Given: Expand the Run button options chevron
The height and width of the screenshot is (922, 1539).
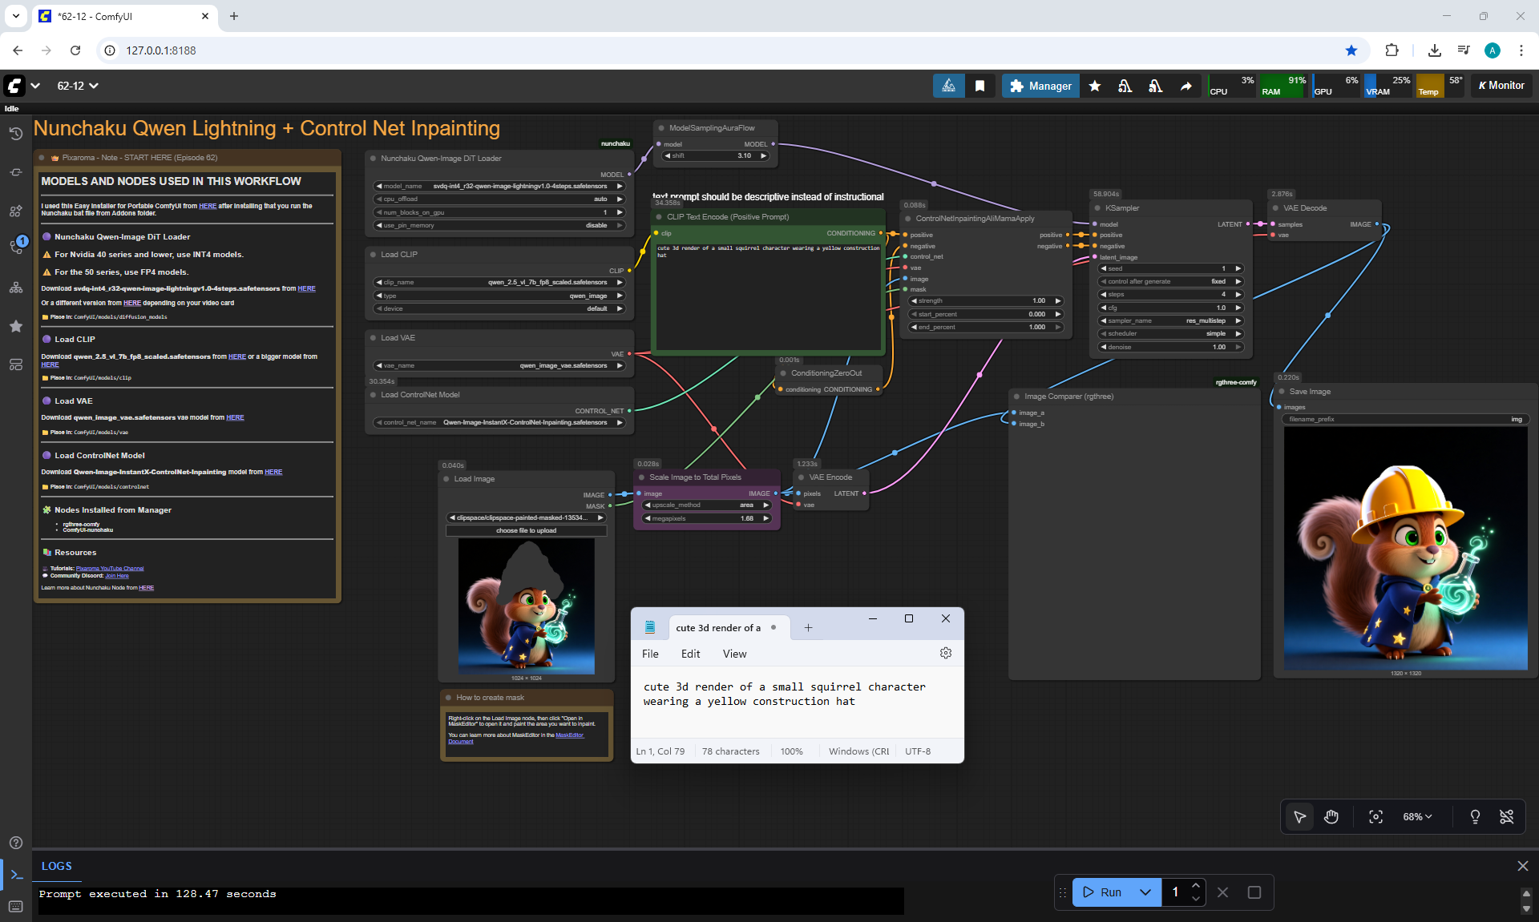Looking at the screenshot, I should 1145,892.
